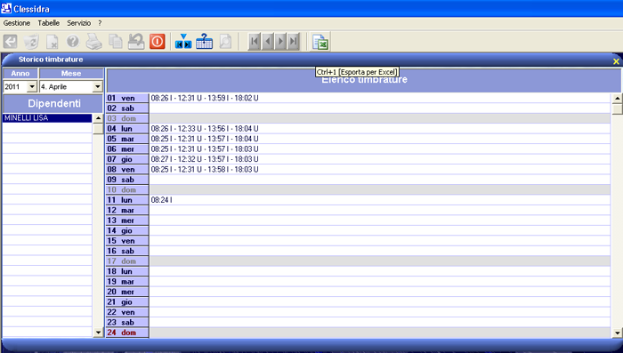Click the timestamp list scrollbar thumb
The height and width of the screenshot is (353, 623).
click(617, 108)
